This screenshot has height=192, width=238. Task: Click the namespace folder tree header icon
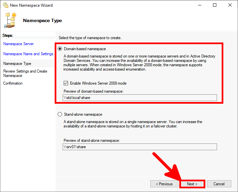pyautogui.click(x=10, y=20)
